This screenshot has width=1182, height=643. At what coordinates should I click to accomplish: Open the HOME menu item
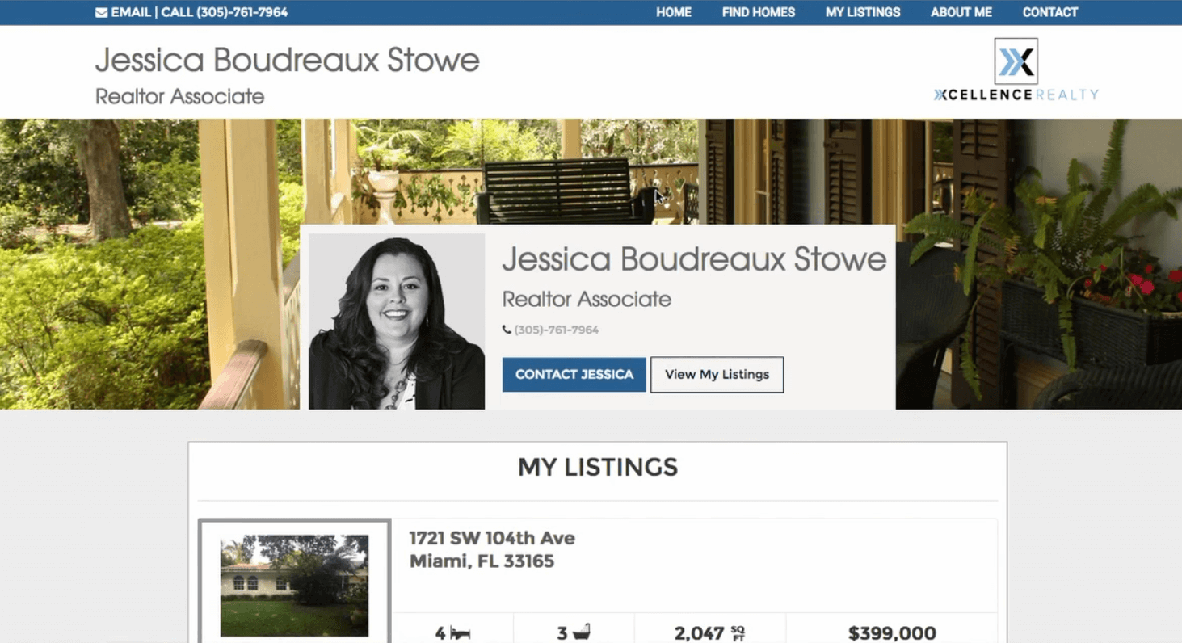pos(674,12)
